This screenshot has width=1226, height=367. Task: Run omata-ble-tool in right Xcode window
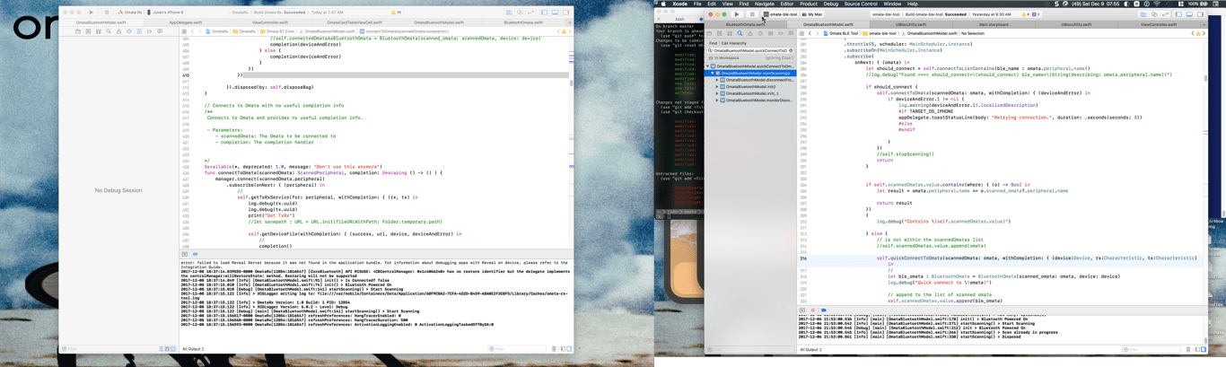click(737, 14)
